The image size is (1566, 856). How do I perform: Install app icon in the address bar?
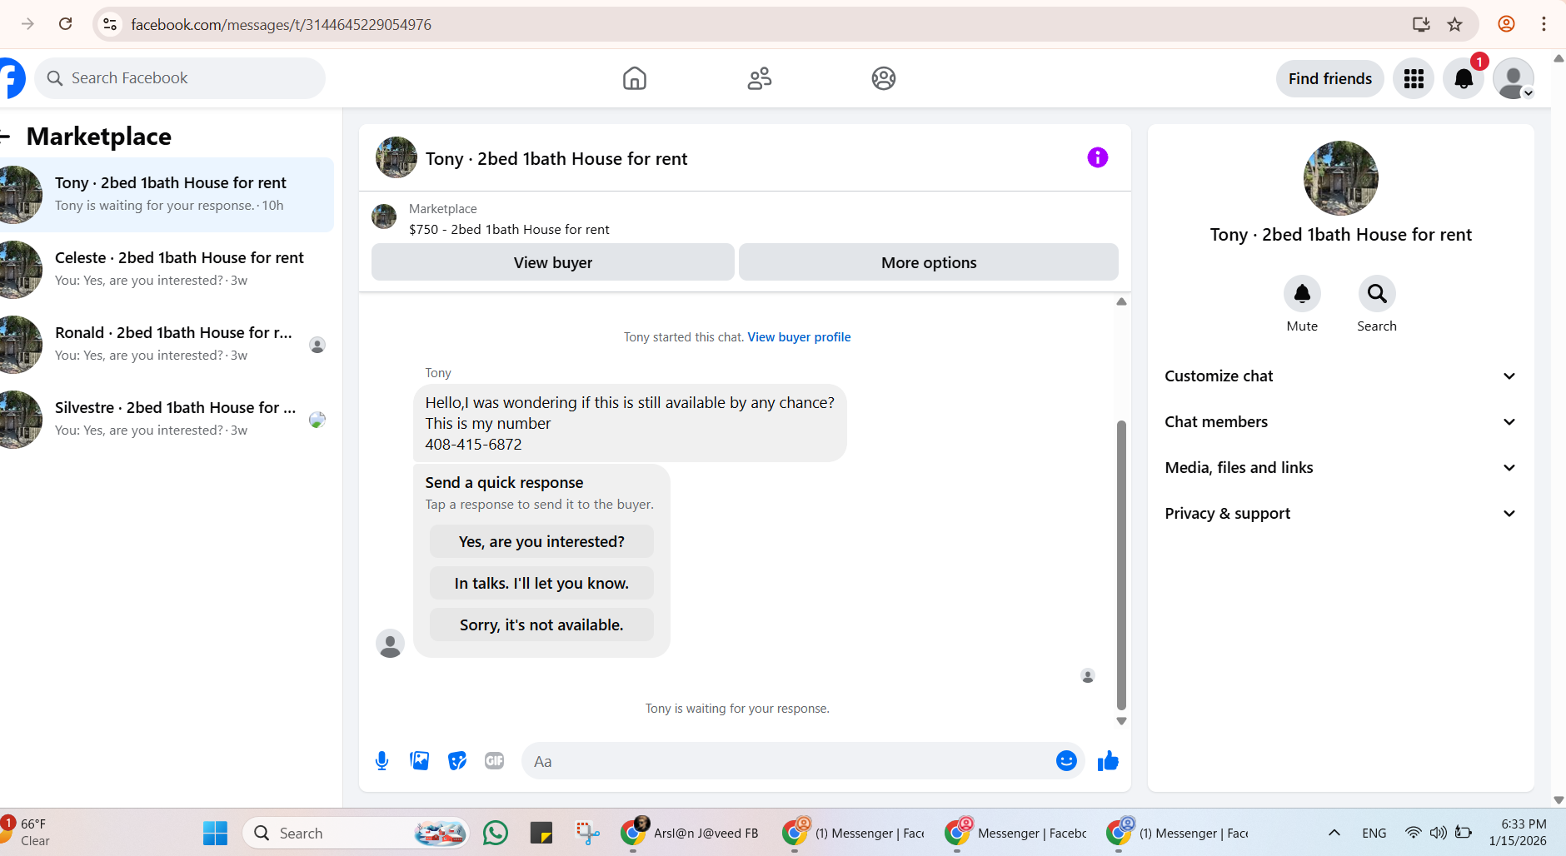coord(1421,24)
